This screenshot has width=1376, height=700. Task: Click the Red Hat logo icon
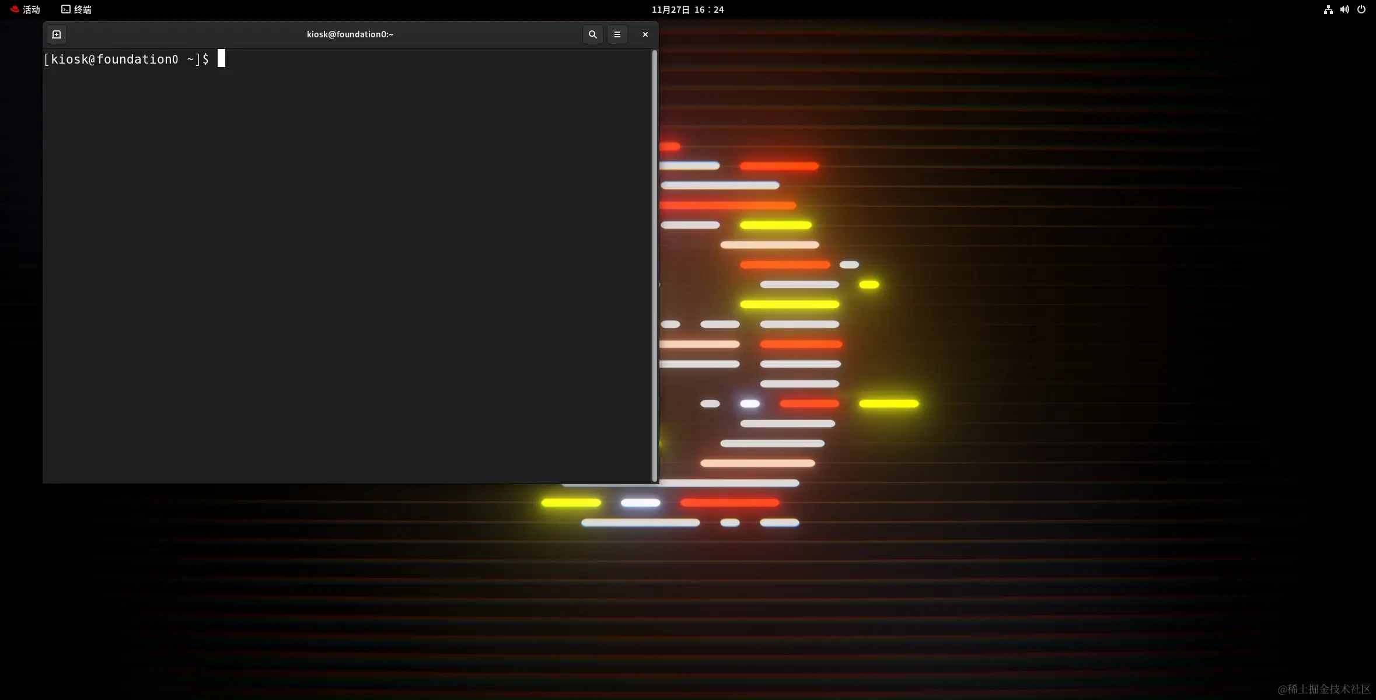click(15, 9)
